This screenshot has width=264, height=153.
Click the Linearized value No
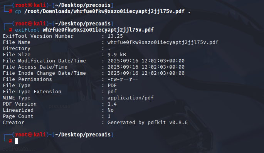click(x=111, y=110)
